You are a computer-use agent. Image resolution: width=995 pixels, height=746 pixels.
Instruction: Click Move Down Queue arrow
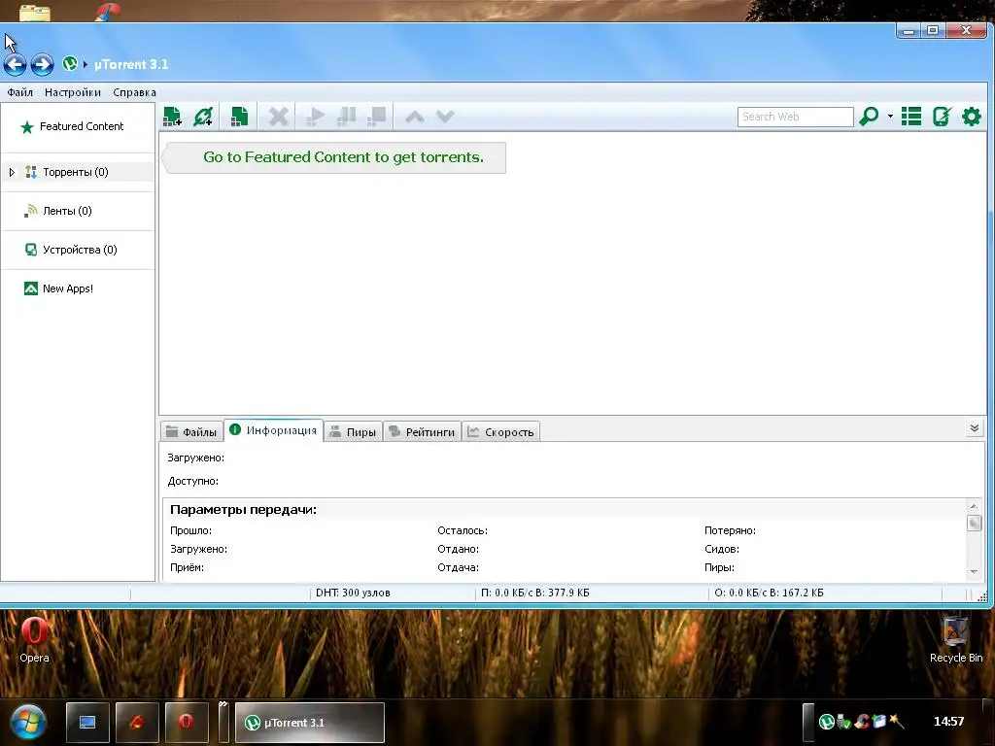click(445, 117)
